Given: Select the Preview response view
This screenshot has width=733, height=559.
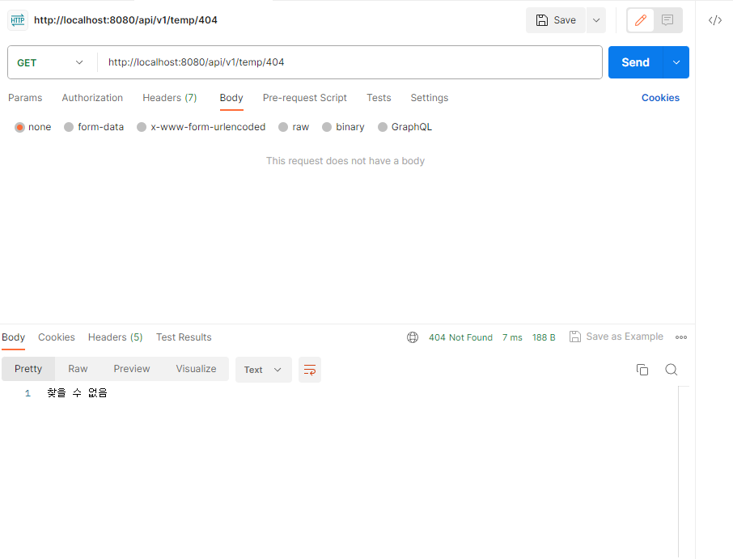Looking at the screenshot, I should pos(132,369).
